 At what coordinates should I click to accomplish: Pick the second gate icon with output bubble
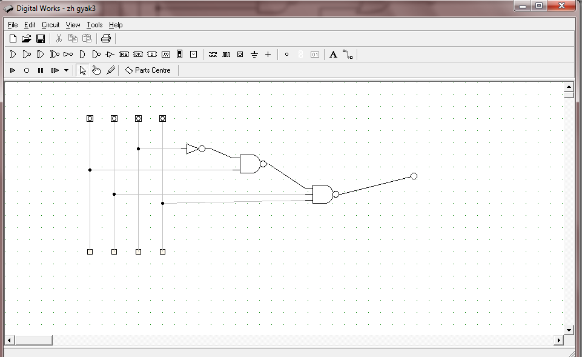(27, 55)
